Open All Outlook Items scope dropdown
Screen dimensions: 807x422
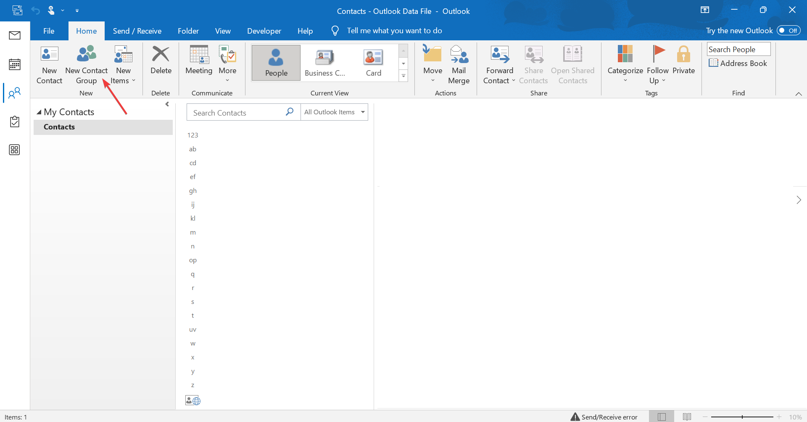point(334,112)
